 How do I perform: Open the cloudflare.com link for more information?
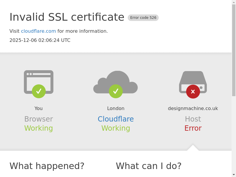[x=38, y=31]
